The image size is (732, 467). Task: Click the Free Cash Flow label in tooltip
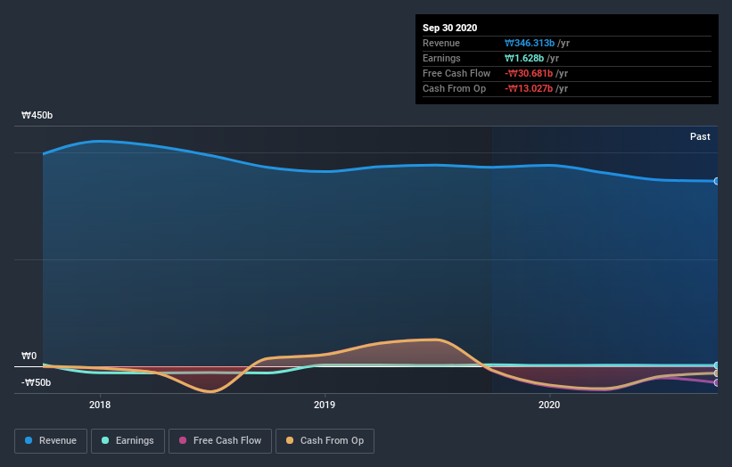coord(456,73)
